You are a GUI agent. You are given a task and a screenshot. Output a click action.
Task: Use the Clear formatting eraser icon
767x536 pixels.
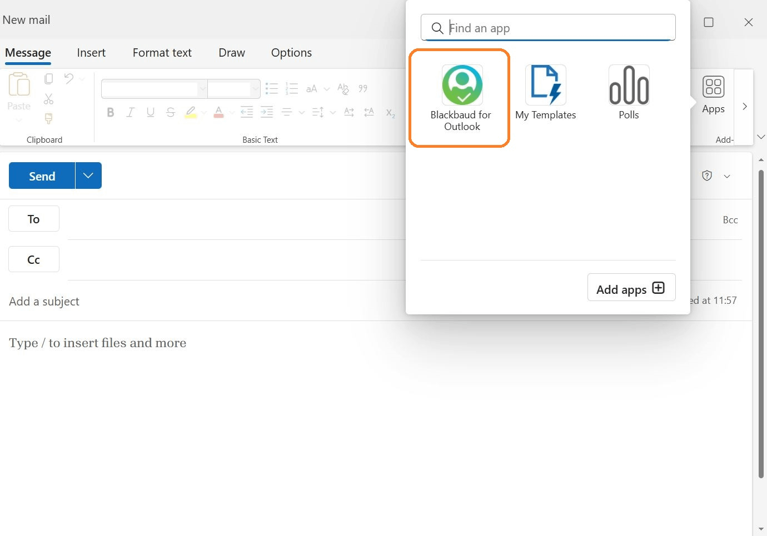pos(343,89)
